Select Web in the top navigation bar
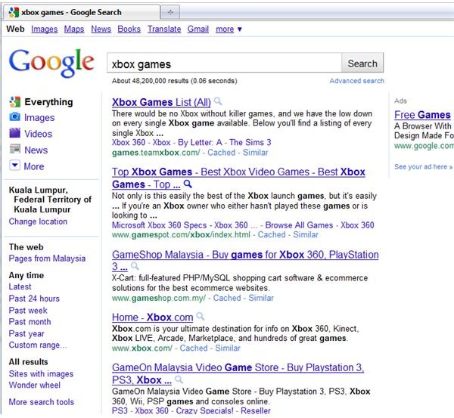 click(x=15, y=29)
